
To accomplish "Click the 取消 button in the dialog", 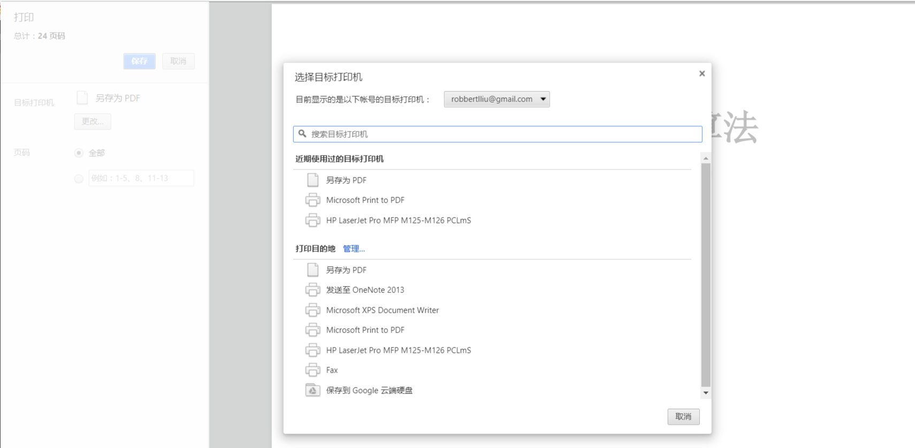I will point(683,416).
